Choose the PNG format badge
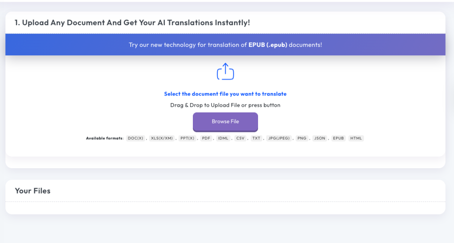This screenshot has height=243, width=454. (302, 139)
